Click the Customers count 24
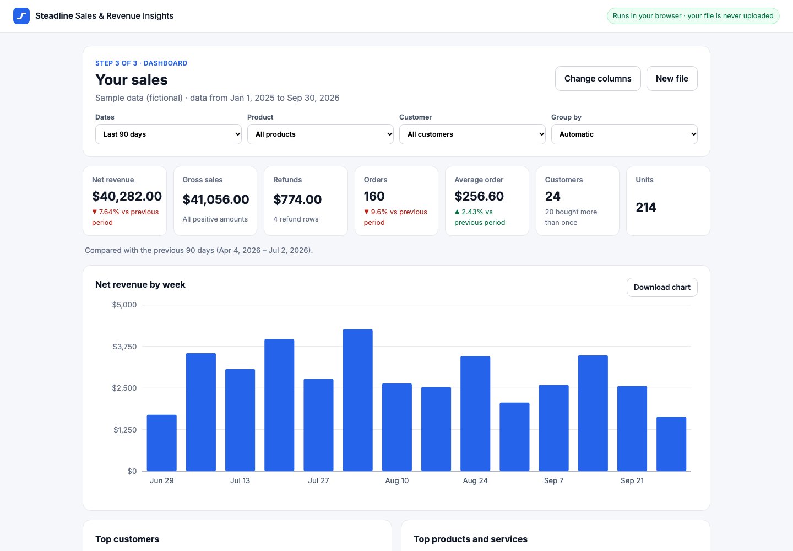This screenshot has width=793, height=551. [x=553, y=196]
